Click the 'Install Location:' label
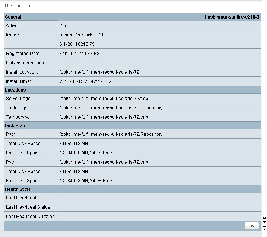This screenshot has height=237, width=267. pos(22,72)
